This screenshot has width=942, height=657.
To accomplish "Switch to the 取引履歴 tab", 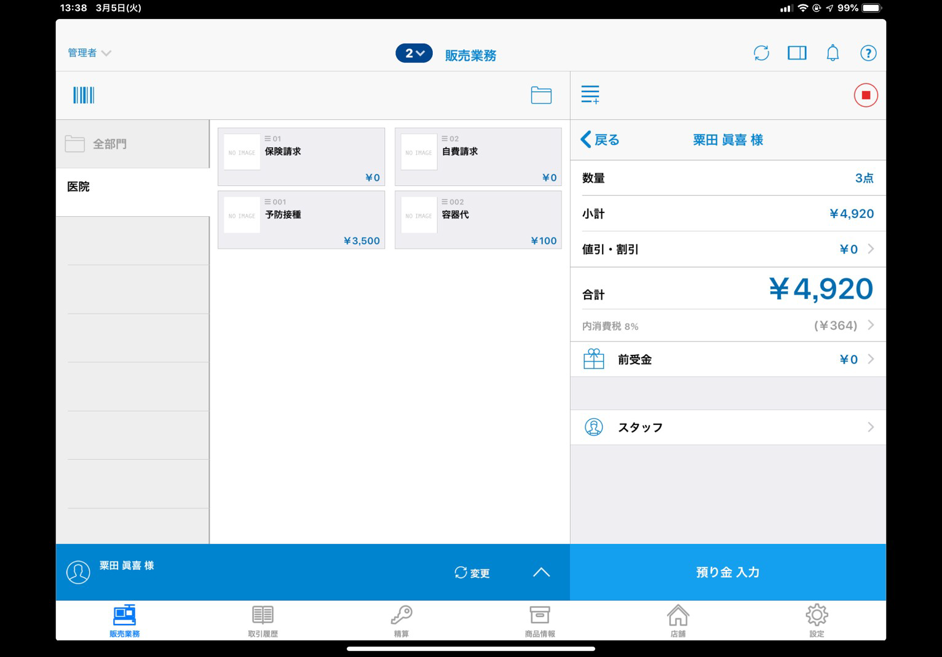I will coord(262,620).
